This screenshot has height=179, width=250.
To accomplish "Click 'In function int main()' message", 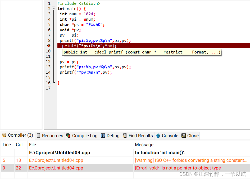I will coord(160,153).
